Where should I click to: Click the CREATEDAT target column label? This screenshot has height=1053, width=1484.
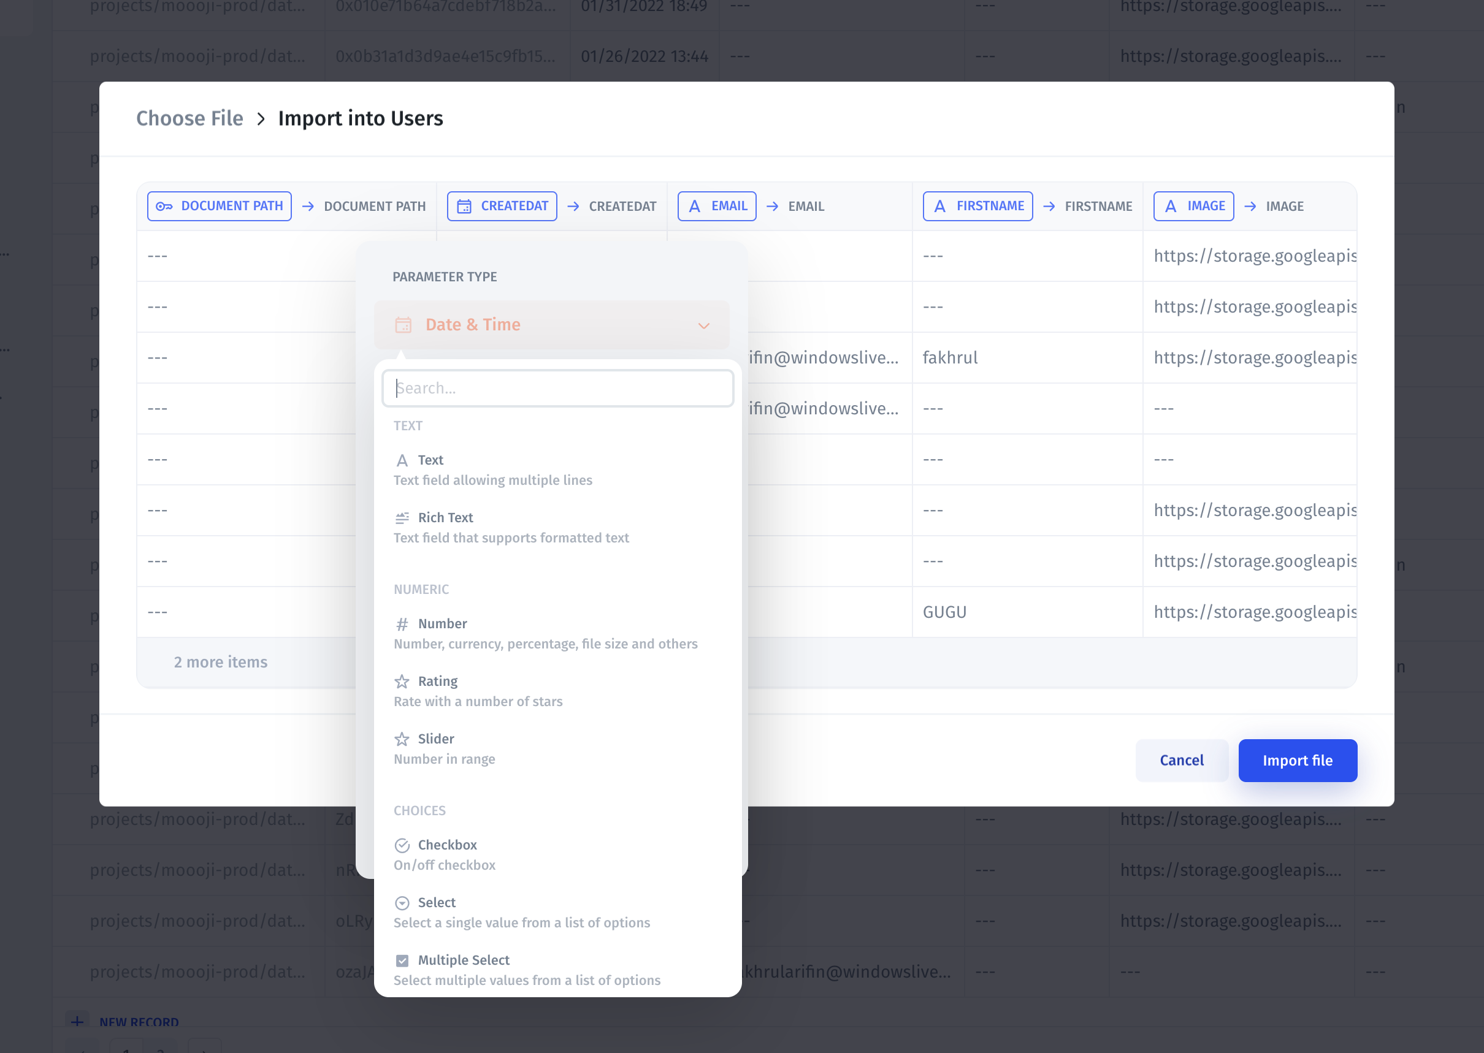tap(622, 206)
